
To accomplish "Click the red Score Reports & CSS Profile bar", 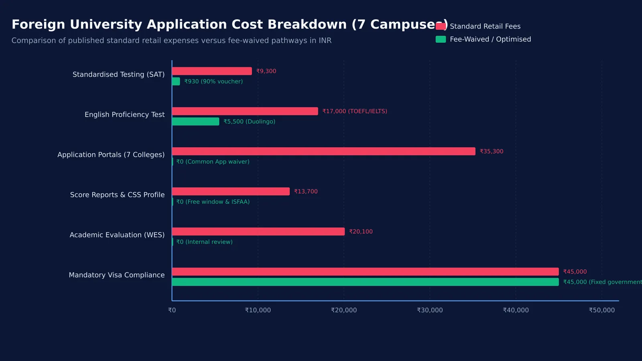I will coord(231,191).
